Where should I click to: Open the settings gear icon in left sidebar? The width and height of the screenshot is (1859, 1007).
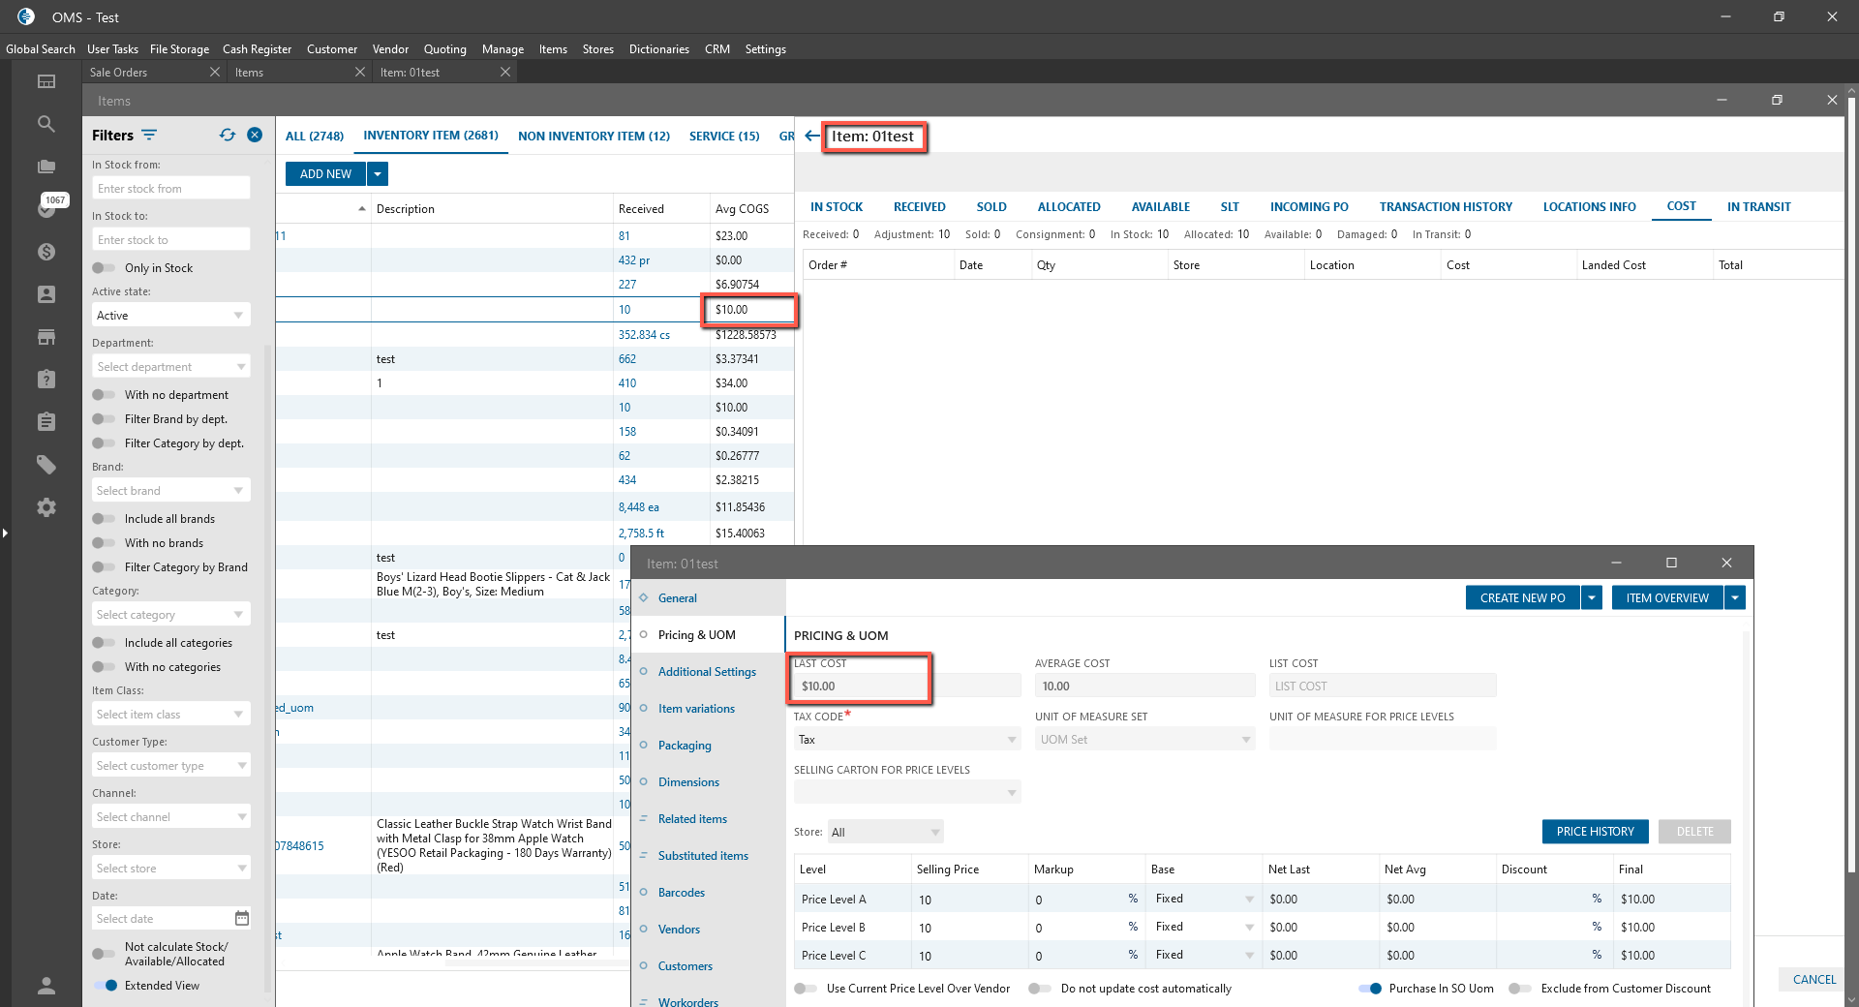point(46,507)
